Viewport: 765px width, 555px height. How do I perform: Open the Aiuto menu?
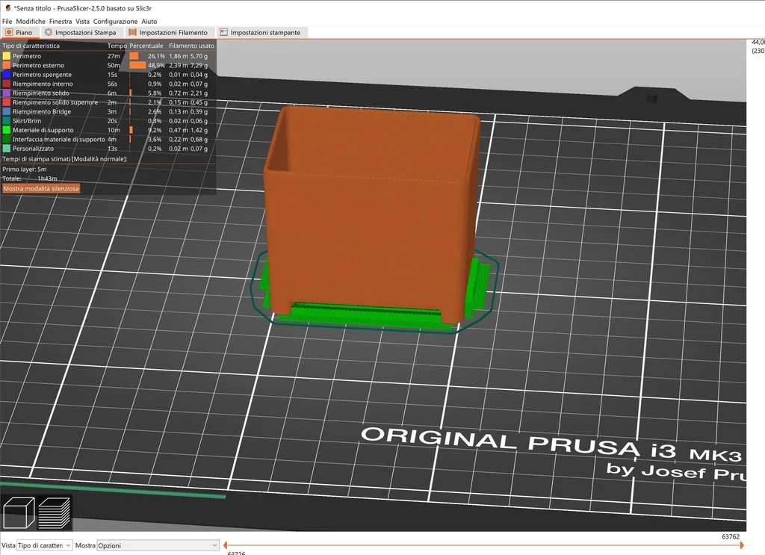(x=149, y=22)
